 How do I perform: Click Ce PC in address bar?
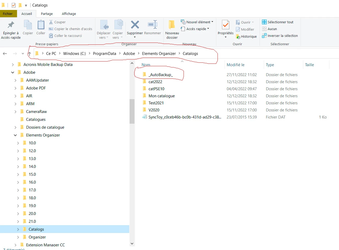click(x=51, y=54)
